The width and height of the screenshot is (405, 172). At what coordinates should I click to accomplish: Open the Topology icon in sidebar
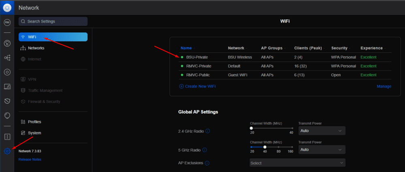[7, 58]
